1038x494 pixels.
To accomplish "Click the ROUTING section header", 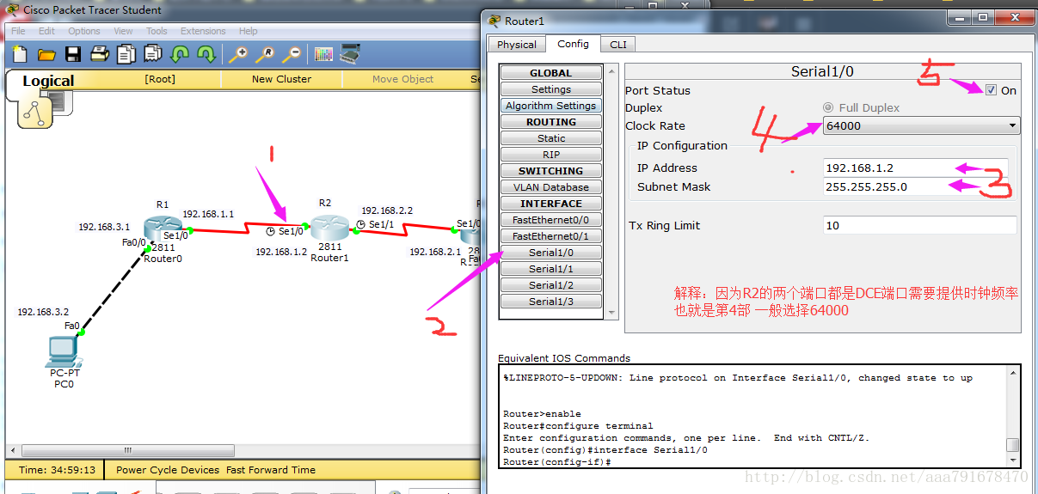I will 551,122.
